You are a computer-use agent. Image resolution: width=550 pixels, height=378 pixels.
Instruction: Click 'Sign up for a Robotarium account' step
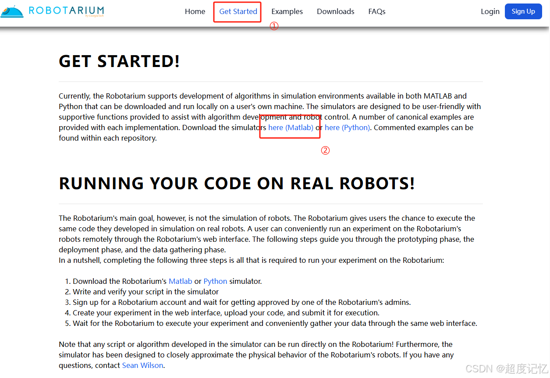242,302
